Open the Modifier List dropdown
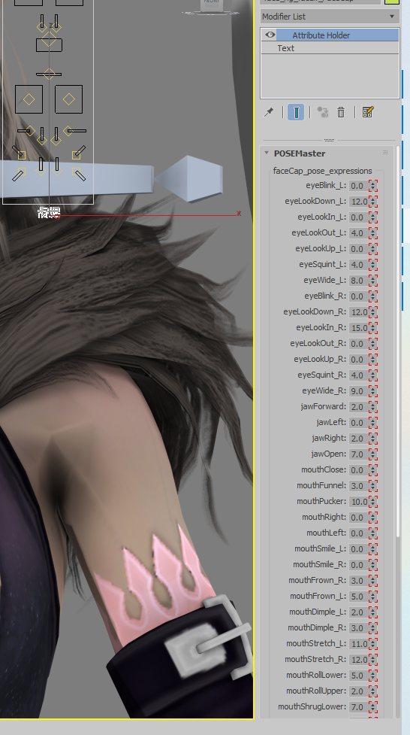 [330, 17]
